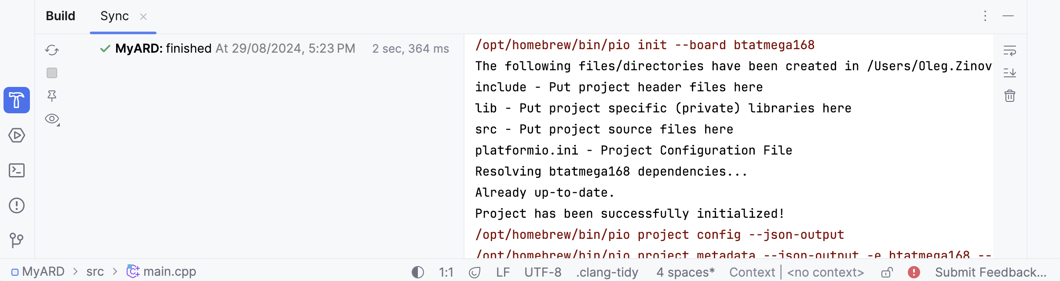
Task: Open the eye view options dropdown
Action: (52, 119)
